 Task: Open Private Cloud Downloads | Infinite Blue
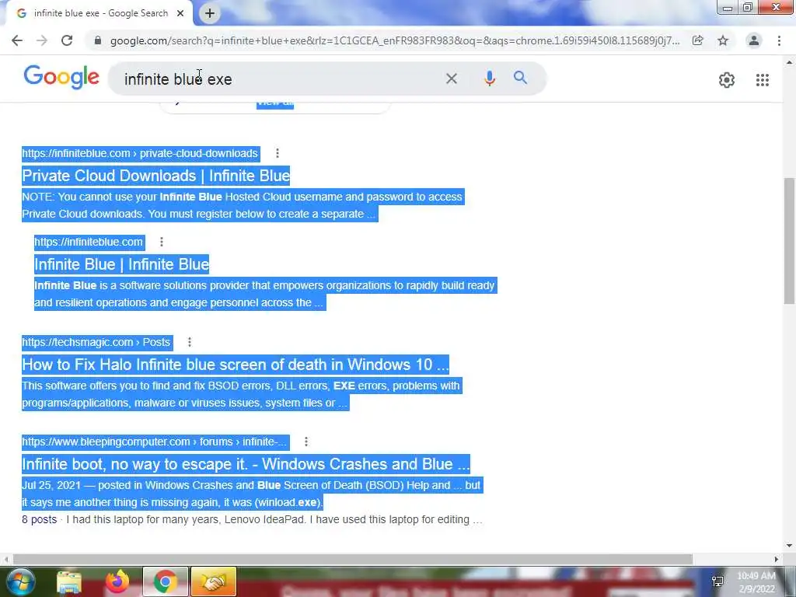pos(155,176)
